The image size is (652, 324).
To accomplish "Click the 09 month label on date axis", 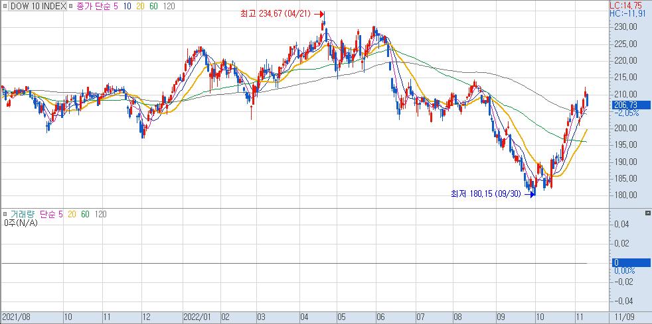I will [501, 317].
